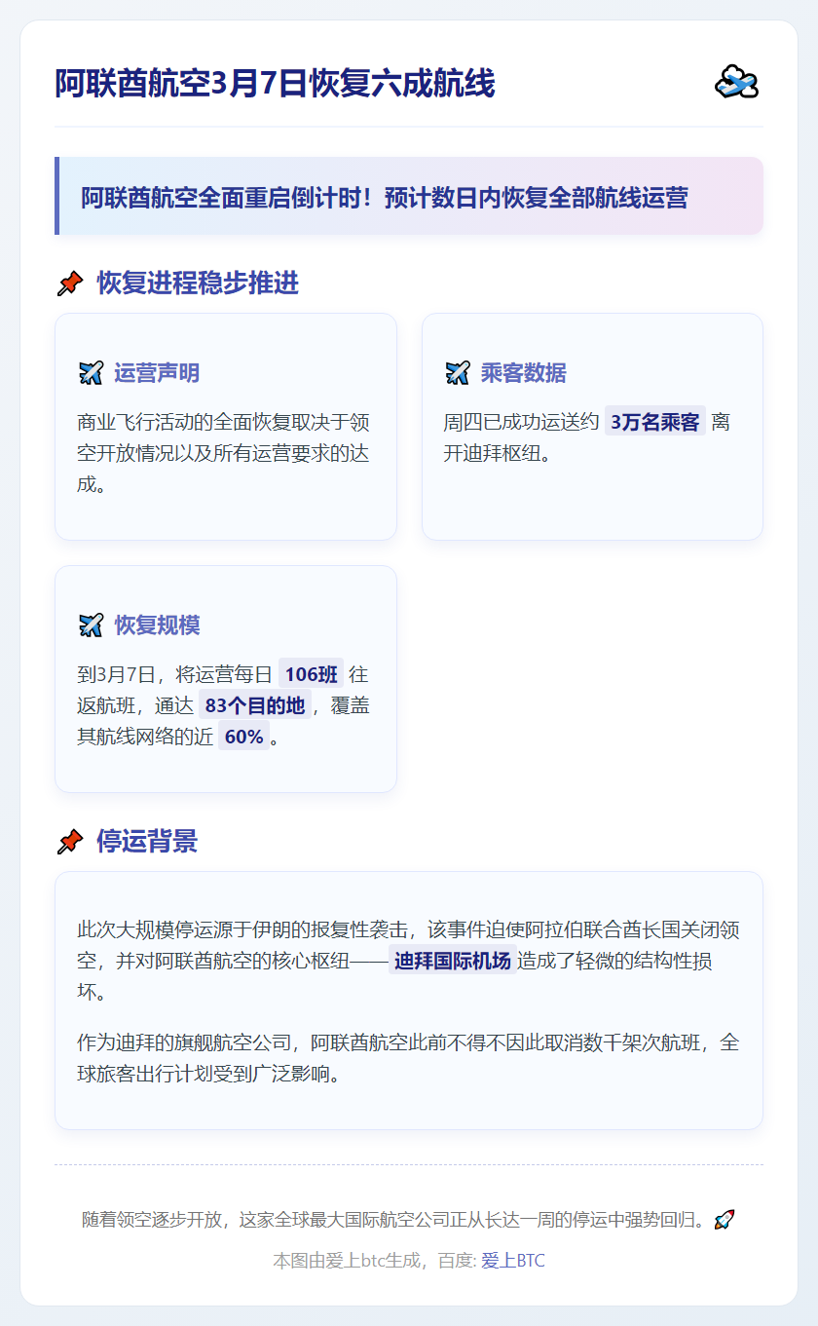Click the highlighted 迪拜国际机场 tag
This screenshot has height=1326, width=818.
(453, 961)
